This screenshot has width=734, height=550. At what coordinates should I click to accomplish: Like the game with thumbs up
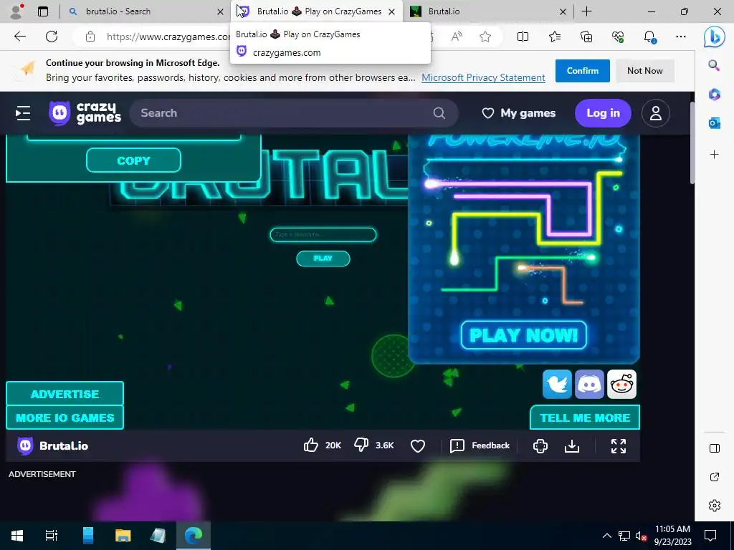point(311,445)
